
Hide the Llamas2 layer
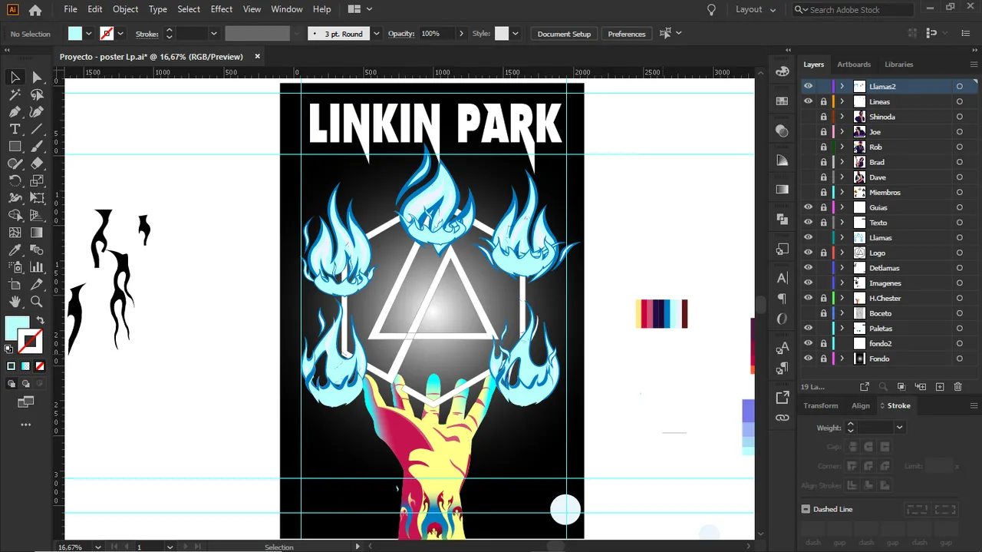click(x=808, y=86)
